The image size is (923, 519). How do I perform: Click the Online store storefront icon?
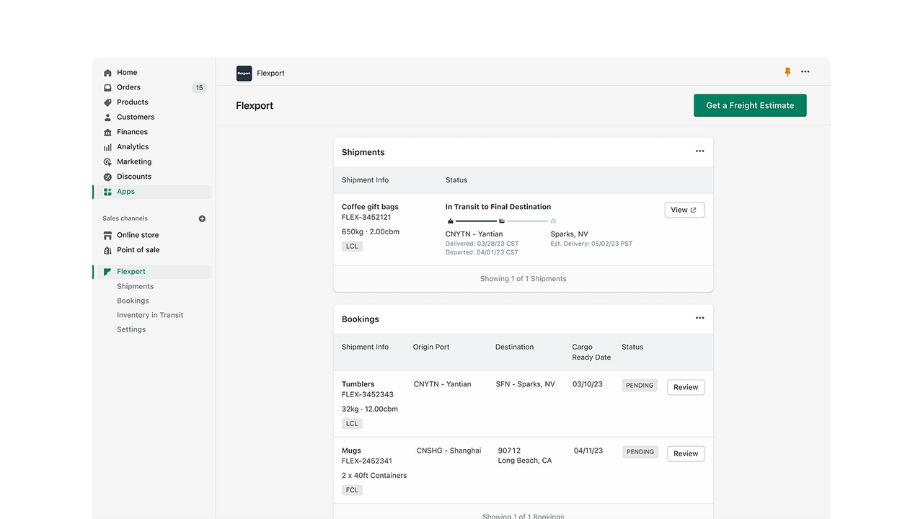point(107,235)
